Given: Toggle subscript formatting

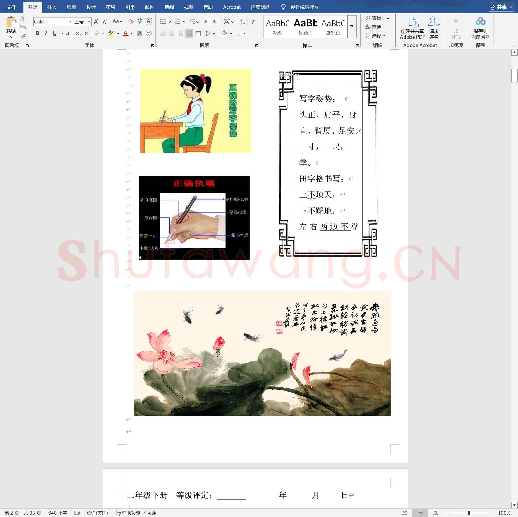Looking at the screenshot, I should tap(77, 33).
